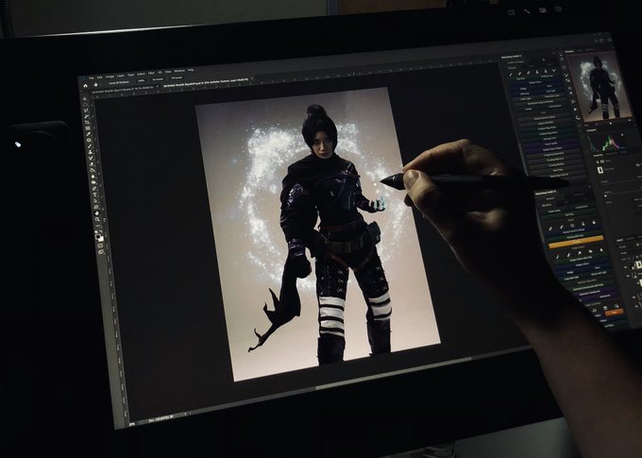Expand the status bar document info arrow
Screen dimensions: 642x458
pyautogui.click(x=185, y=414)
